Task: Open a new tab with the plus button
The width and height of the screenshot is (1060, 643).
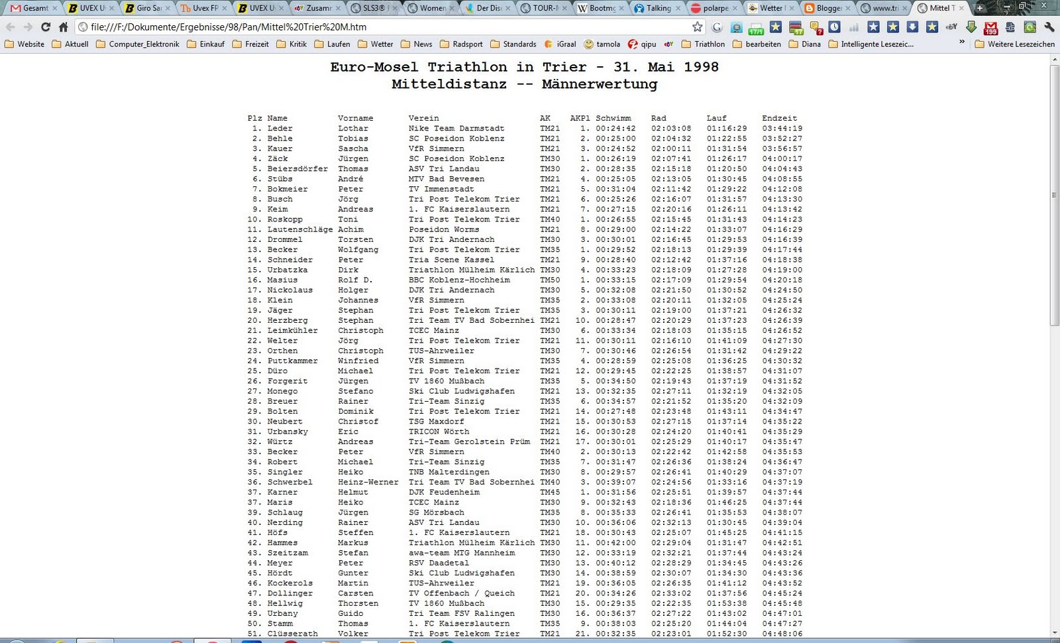Action: 980,8
